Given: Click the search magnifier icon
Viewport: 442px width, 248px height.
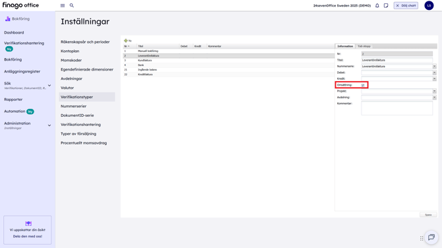Looking at the screenshot, I should click(72, 5).
